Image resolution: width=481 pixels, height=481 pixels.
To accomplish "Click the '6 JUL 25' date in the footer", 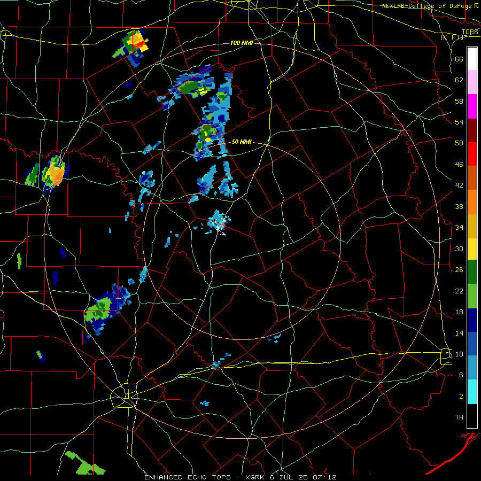I will click(x=290, y=477).
